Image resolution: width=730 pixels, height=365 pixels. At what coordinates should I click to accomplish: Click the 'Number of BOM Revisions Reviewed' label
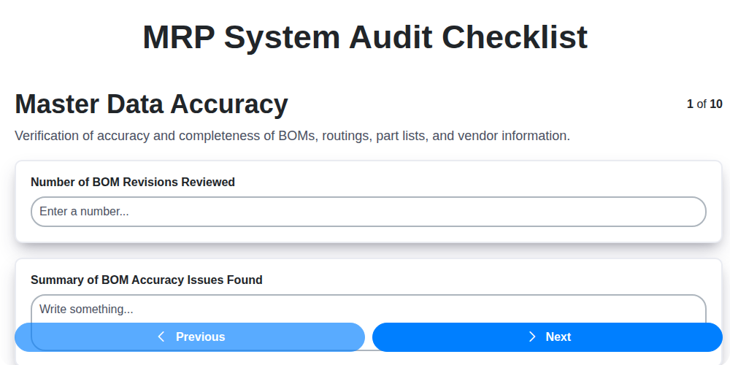pos(133,182)
